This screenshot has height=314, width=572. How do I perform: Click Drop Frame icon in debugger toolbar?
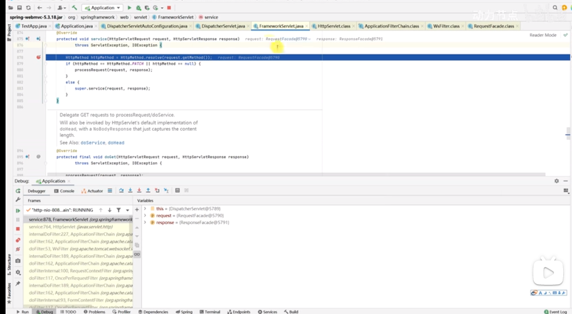pos(157,190)
